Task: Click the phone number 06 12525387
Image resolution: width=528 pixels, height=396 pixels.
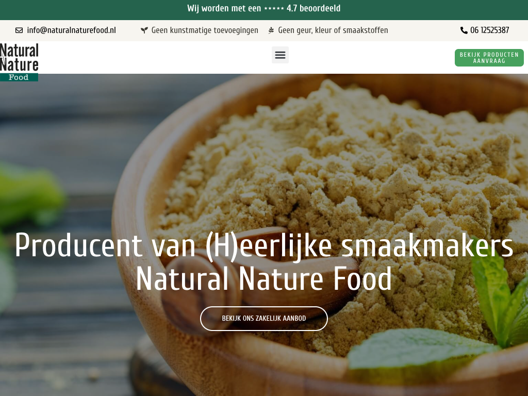Action: tap(490, 30)
